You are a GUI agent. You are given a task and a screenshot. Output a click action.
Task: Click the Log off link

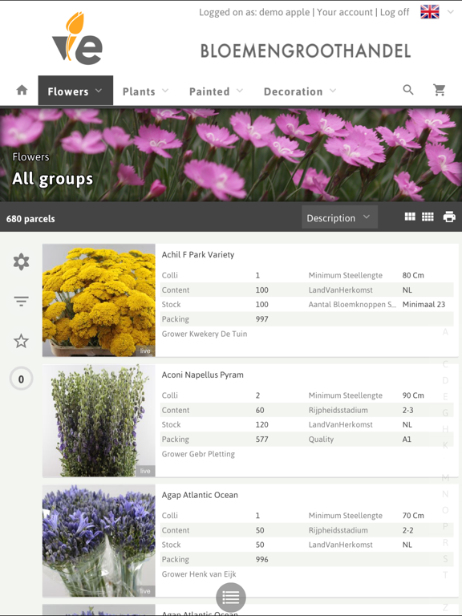coord(395,12)
